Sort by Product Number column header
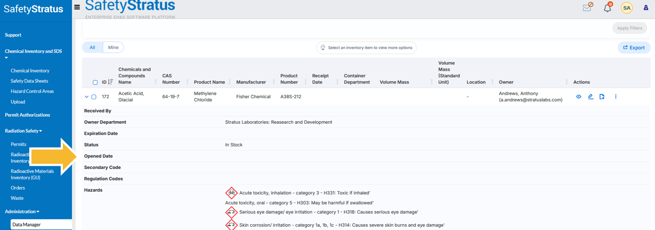The image size is (655, 230). click(x=289, y=79)
